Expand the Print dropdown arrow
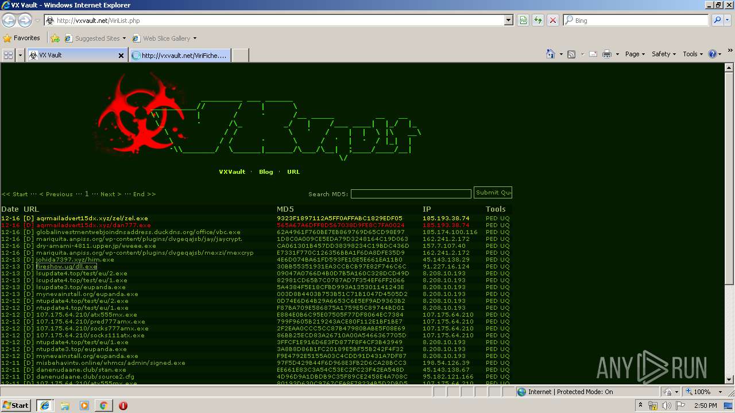735x413 pixels. coord(617,54)
